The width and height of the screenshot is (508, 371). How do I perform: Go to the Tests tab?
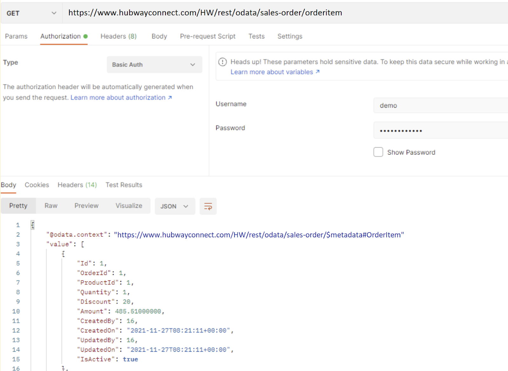(256, 36)
